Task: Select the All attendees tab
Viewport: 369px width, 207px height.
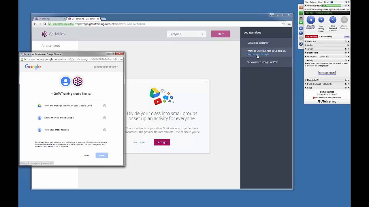Action: tap(51, 45)
